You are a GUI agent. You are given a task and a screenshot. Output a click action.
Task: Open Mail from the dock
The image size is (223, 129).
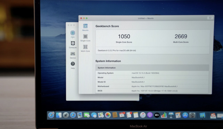click(x=80, y=115)
